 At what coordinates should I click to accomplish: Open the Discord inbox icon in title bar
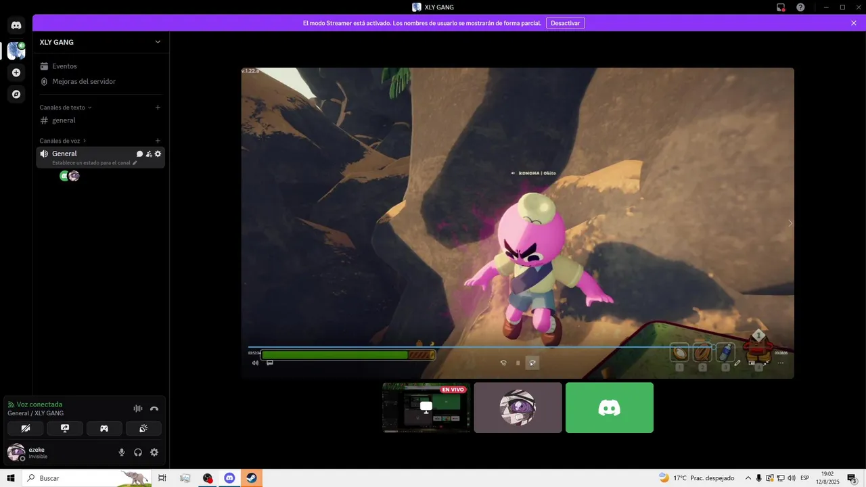coord(781,7)
